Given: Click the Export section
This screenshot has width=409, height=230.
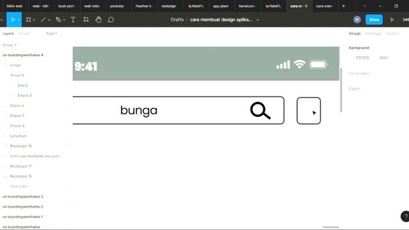Looking at the screenshot, I should click(x=354, y=89).
